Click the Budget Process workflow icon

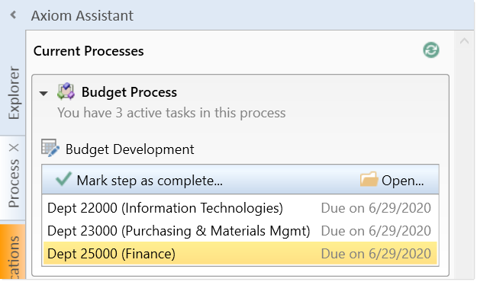tap(66, 91)
